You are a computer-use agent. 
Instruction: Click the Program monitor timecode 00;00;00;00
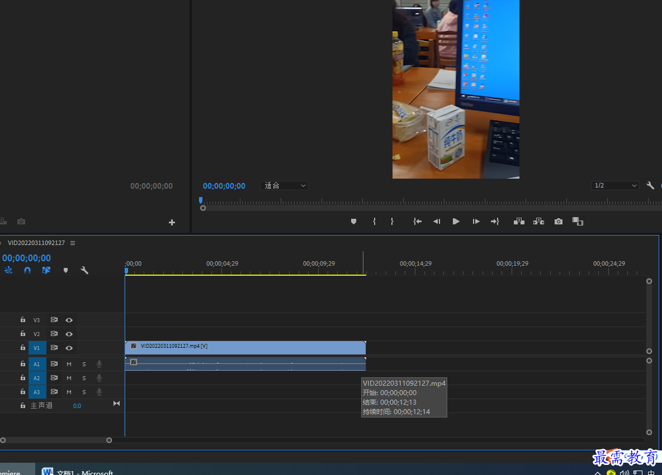click(224, 186)
